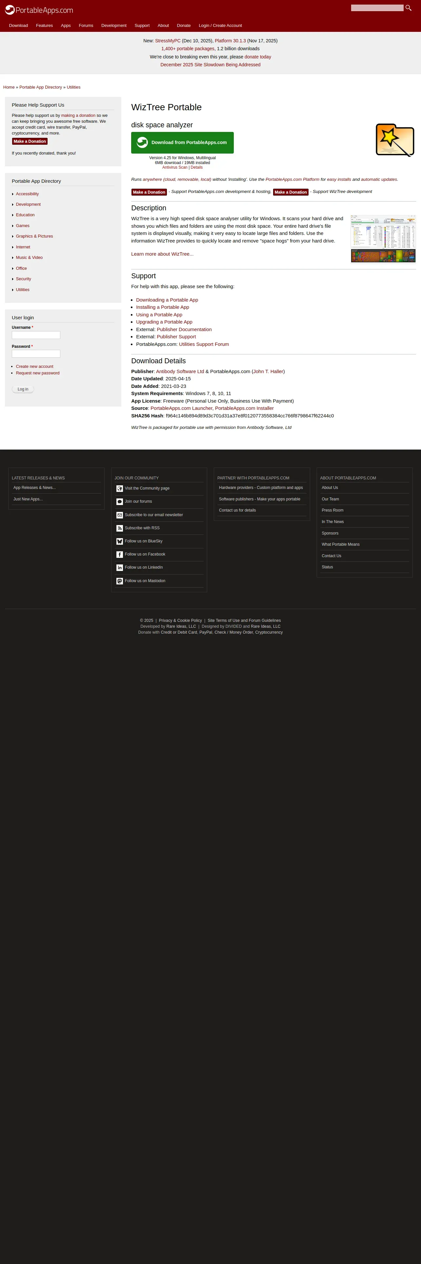Image resolution: width=421 pixels, height=1264 pixels.
Task: Click the Antivirus Scan link
Action: pyautogui.click(x=175, y=167)
